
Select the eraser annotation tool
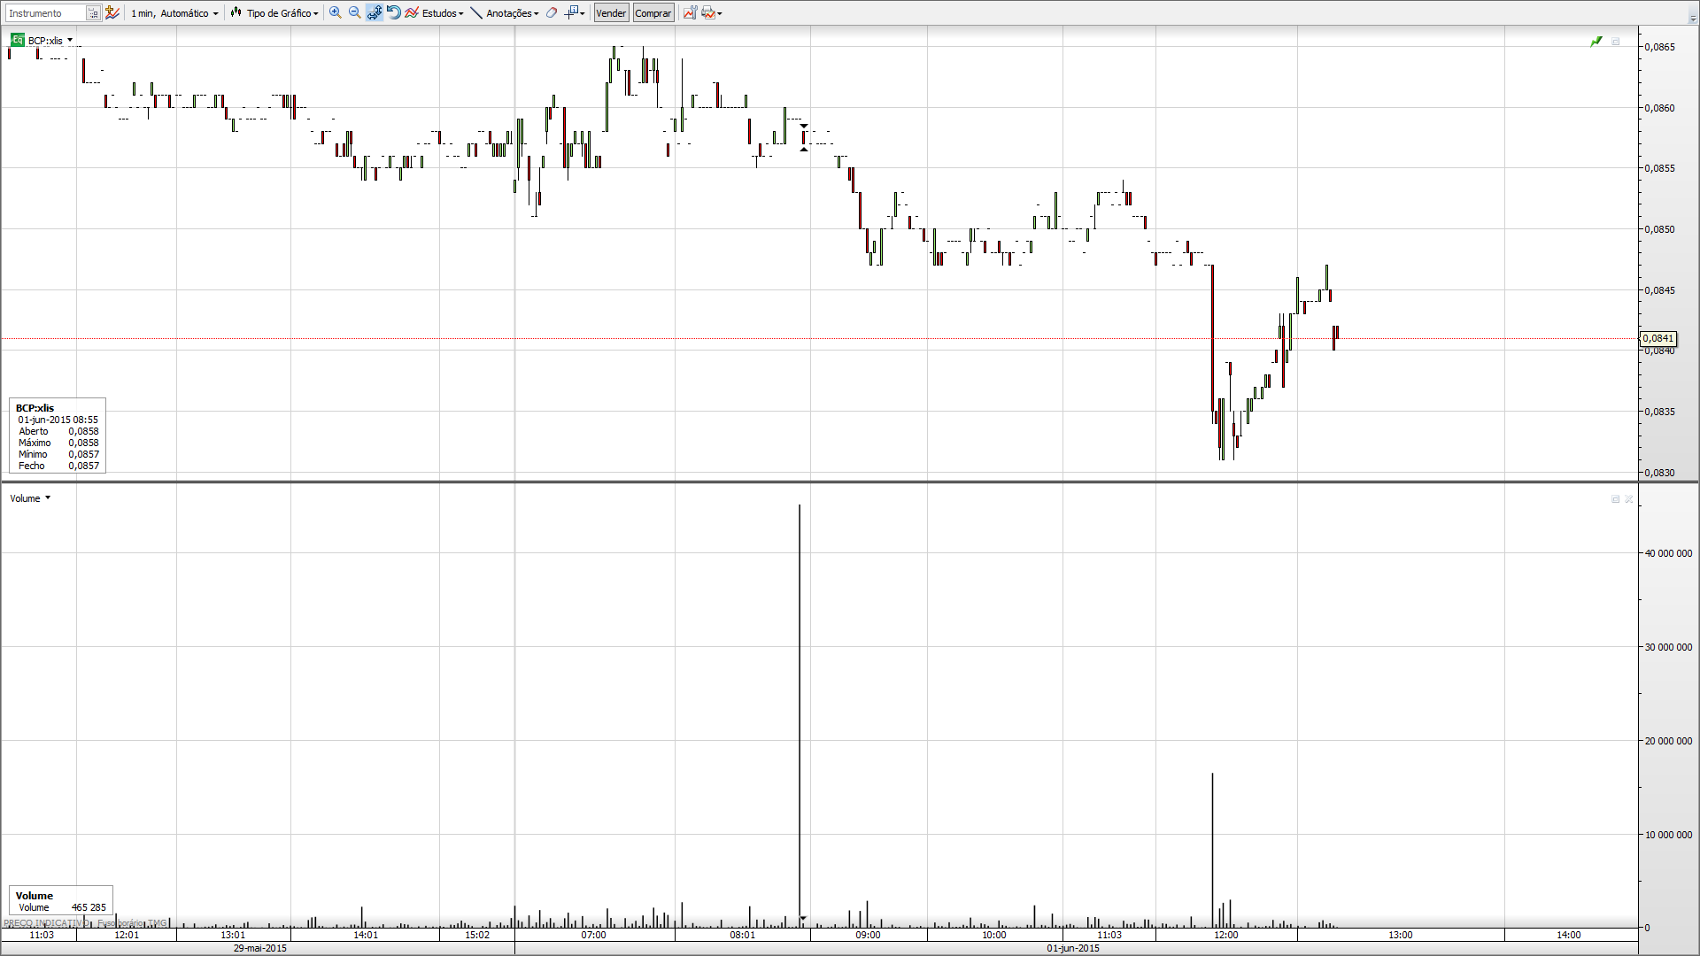point(552,12)
